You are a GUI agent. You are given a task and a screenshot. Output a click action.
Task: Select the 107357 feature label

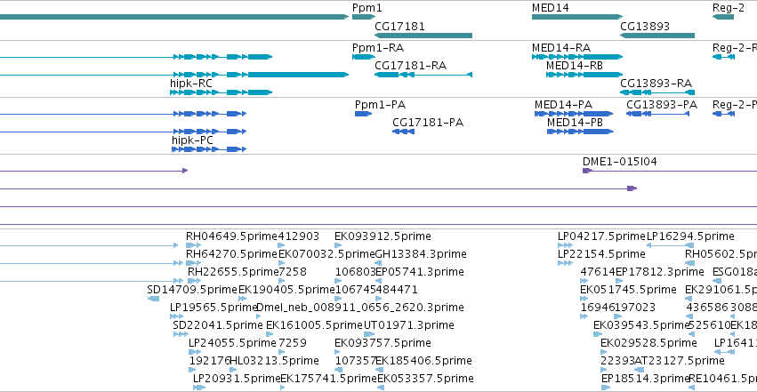pos(355,361)
